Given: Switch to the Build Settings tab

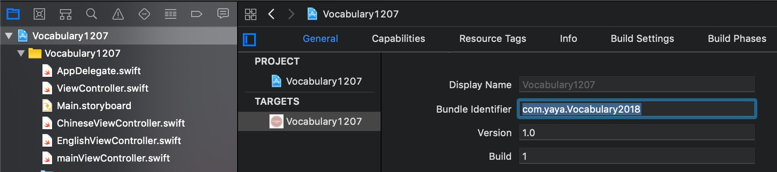Looking at the screenshot, I should coord(642,38).
